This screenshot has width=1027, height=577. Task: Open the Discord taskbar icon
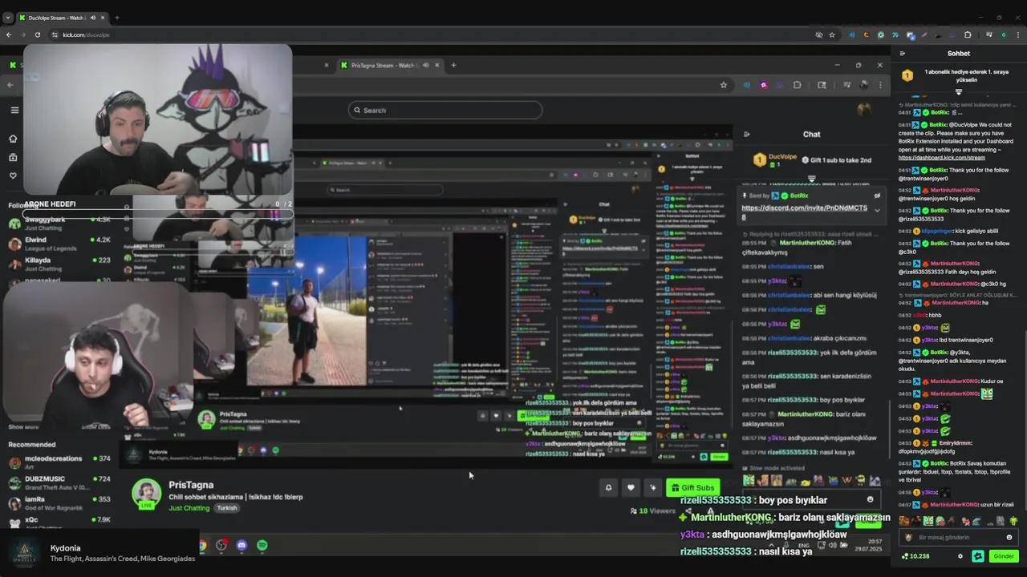point(242,545)
